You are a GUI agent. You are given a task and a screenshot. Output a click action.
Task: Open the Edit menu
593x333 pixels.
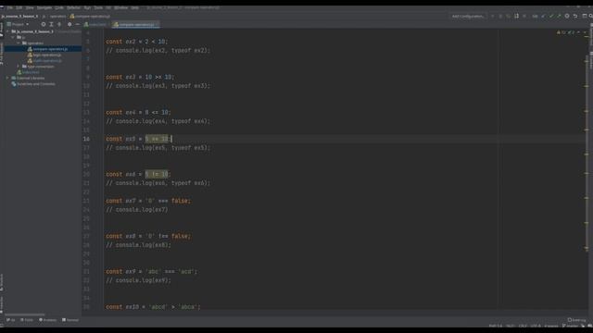(x=19, y=7)
